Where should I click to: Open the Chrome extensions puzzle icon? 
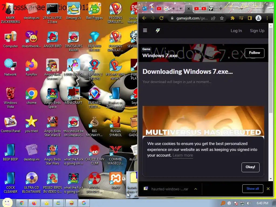point(233,18)
